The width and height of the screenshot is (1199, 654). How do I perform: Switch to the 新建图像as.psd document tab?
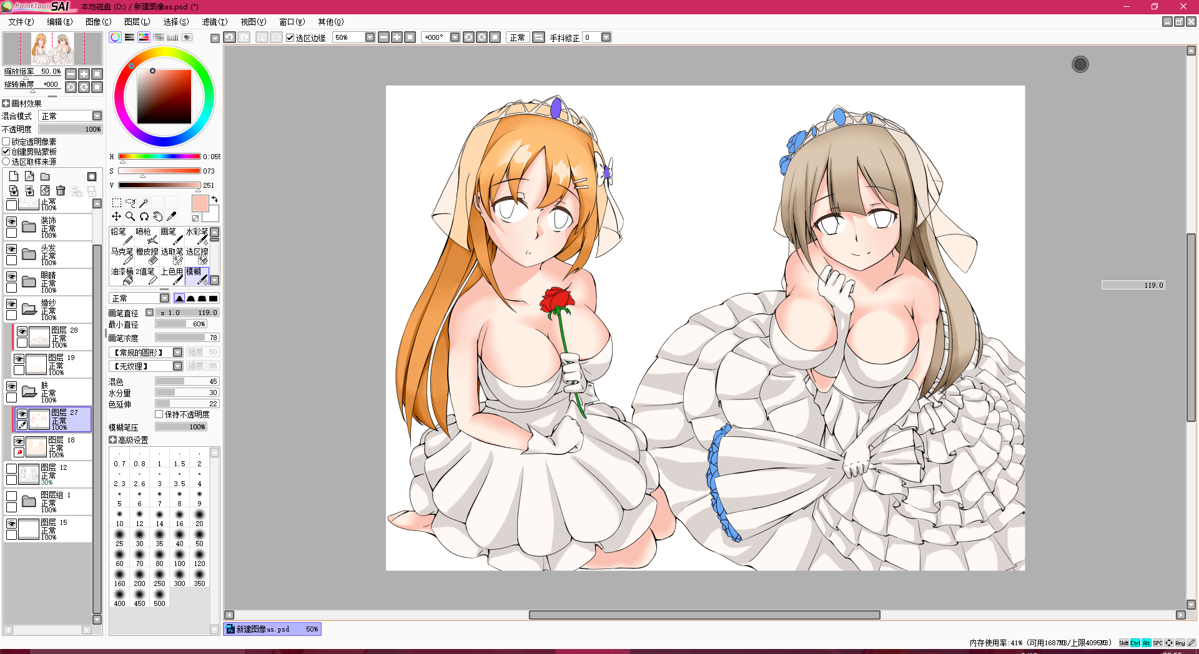pos(272,629)
